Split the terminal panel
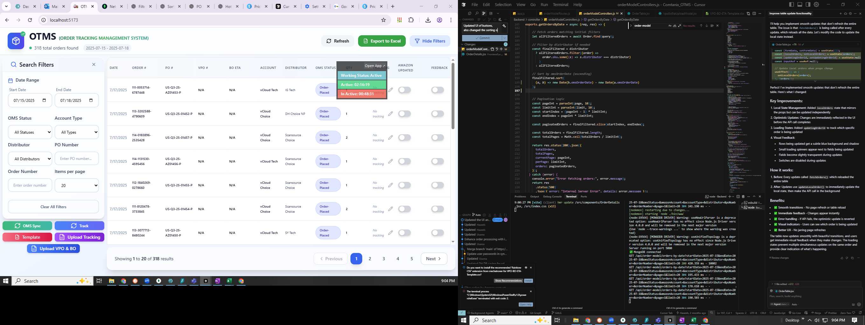Screen dimensions: 865x325 (x=738, y=197)
